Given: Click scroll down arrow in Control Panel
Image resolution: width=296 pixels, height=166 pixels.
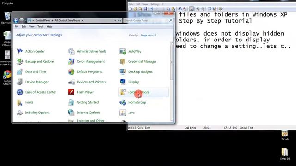Looking at the screenshot, I should (172, 120).
